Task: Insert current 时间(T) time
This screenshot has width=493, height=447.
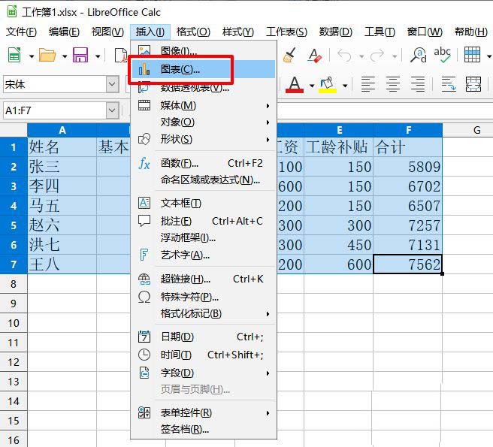Action: point(204,355)
